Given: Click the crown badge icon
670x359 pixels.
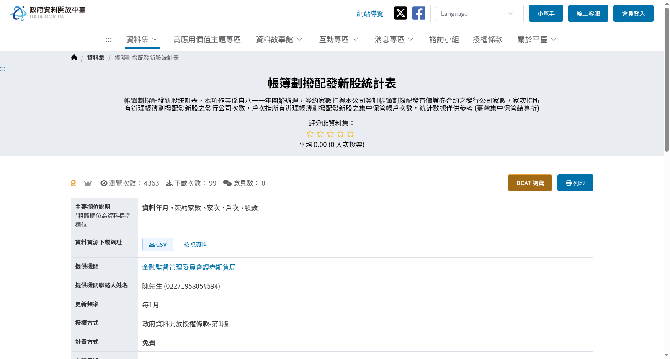Looking at the screenshot, I should coord(88,183).
